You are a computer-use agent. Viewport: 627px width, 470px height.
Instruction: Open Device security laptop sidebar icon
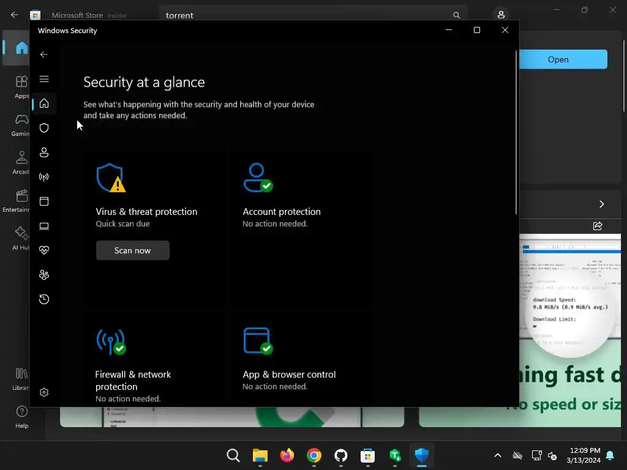[44, 226]
